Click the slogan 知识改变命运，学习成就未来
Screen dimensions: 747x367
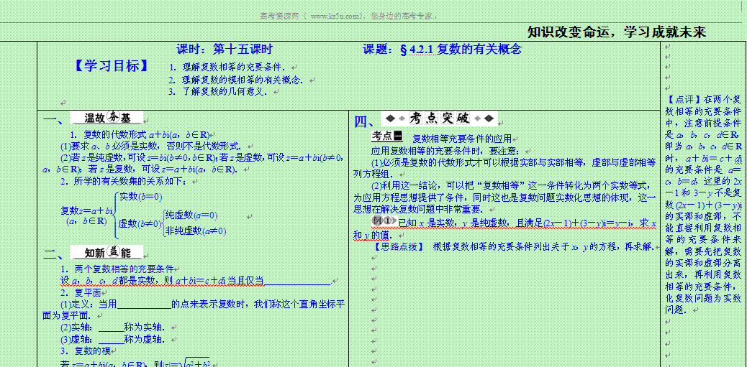click(617, 32)
